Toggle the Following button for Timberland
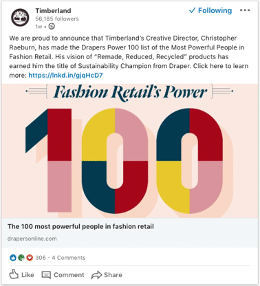The image size is (260, 286). [210, 10]
